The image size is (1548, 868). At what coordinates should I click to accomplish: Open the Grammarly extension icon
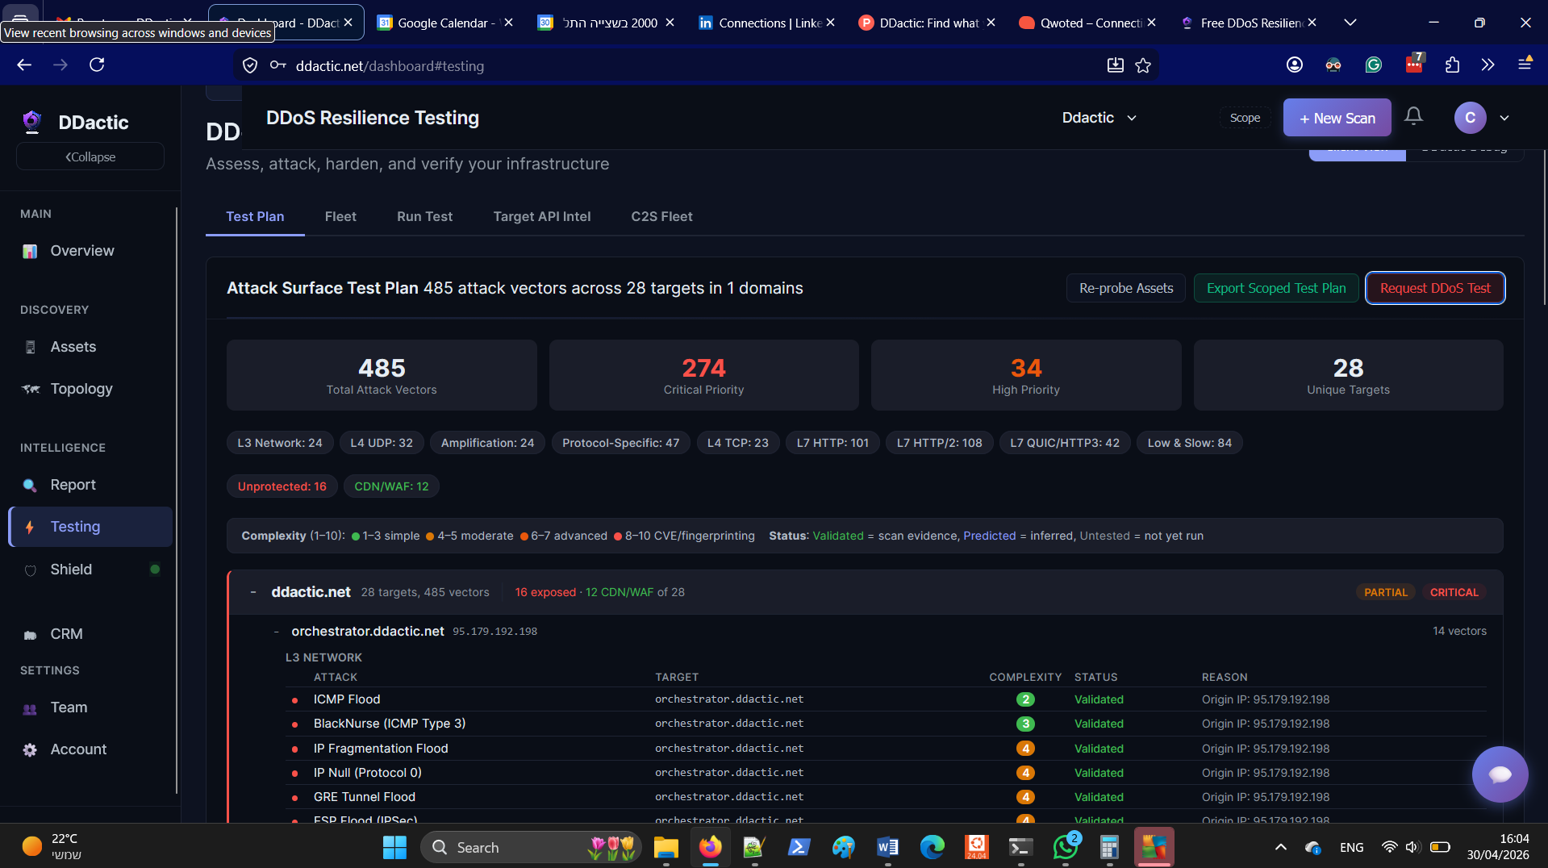1373,65
